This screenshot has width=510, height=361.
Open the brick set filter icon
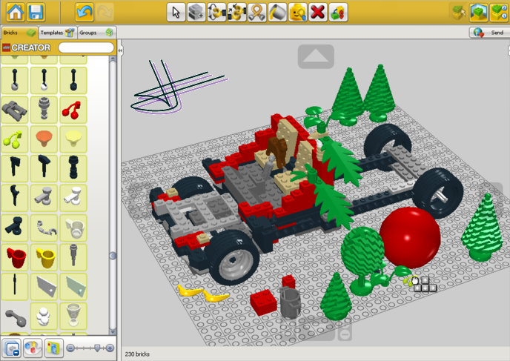pyautogui.click(x=53, y=348)
